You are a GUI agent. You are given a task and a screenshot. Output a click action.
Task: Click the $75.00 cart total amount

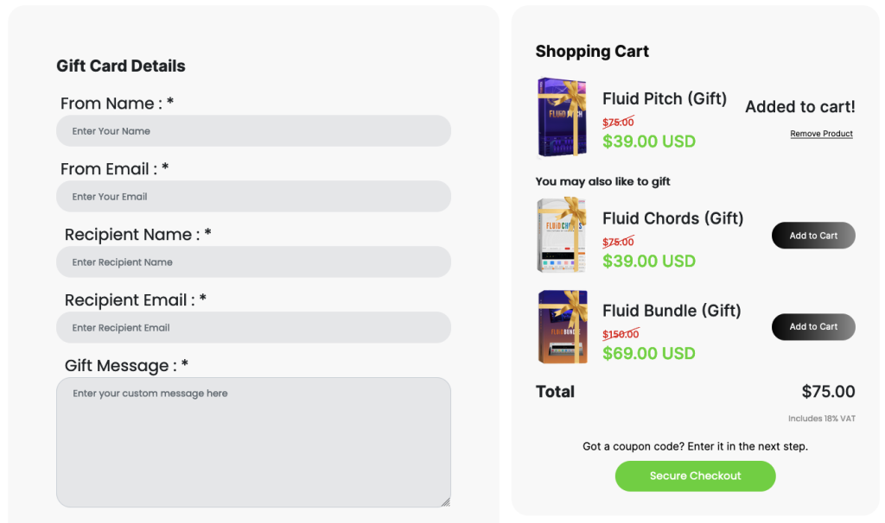(828, 392)
